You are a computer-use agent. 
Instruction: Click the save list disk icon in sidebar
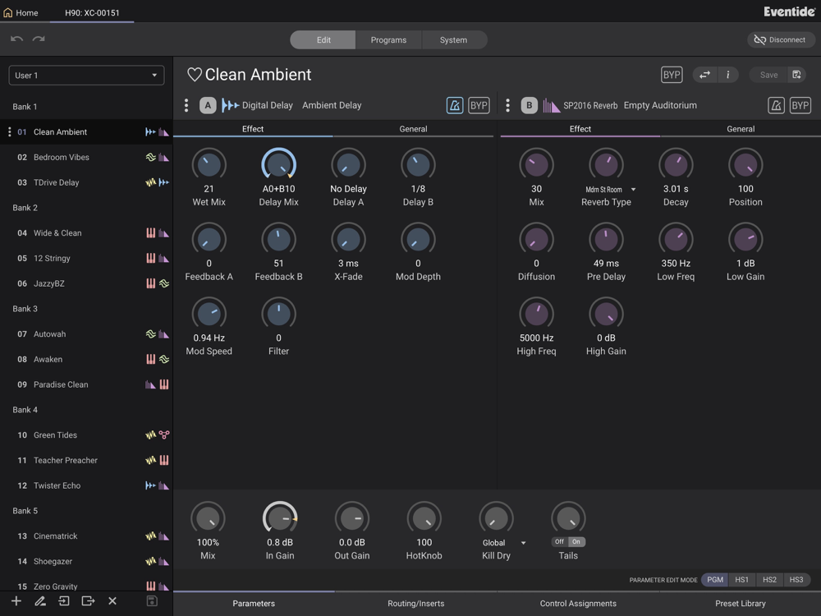(x=152, y=601)
